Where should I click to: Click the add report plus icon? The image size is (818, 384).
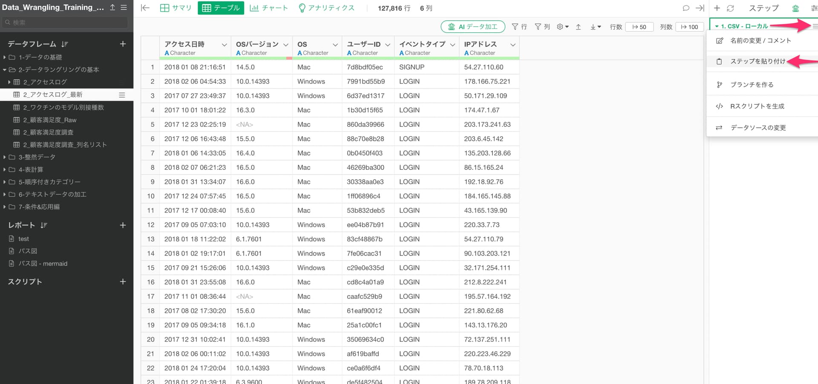coord(123,225)
